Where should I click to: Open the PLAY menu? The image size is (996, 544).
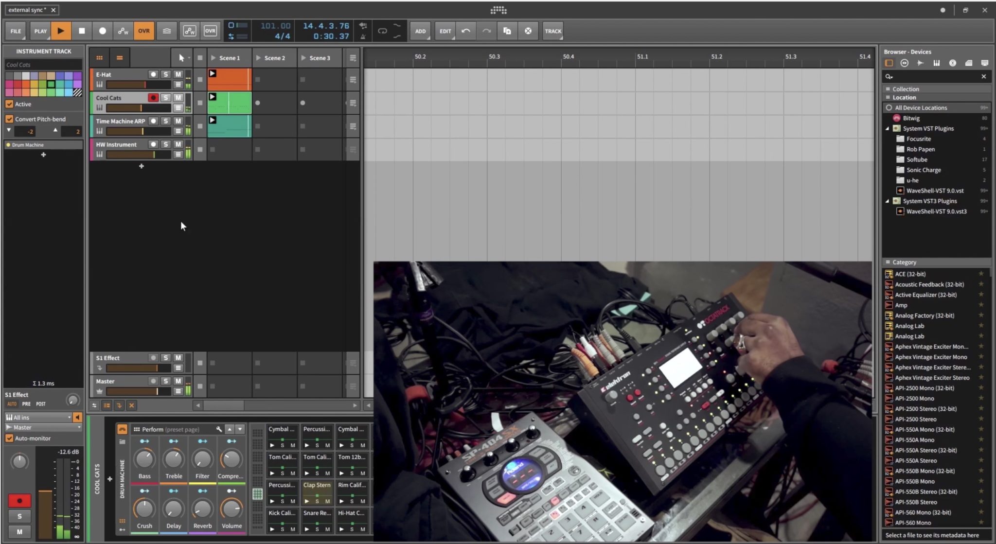pyautogui.click(x=40, y=31)
